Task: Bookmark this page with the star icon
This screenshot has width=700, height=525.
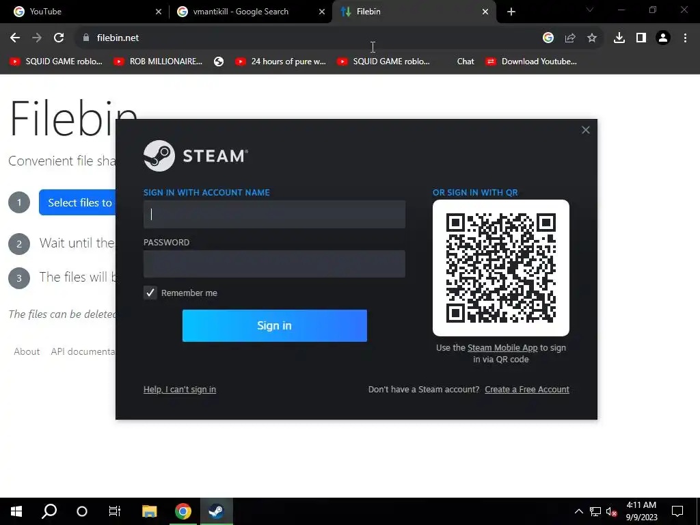Action: (592, 38)
